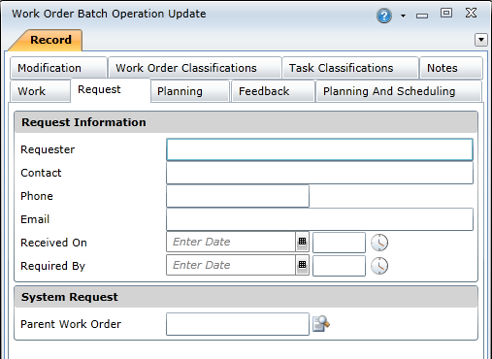Viewport: 492px width, 359px height.
Task: Click the Received On time field
Action: tap(339, 243)
